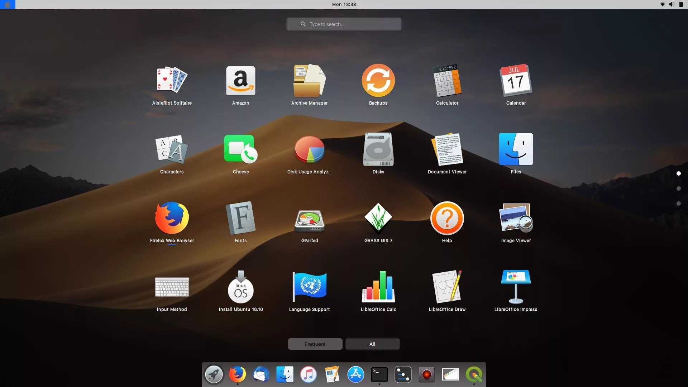Click the clock Mon 13:33

(344, 4)
